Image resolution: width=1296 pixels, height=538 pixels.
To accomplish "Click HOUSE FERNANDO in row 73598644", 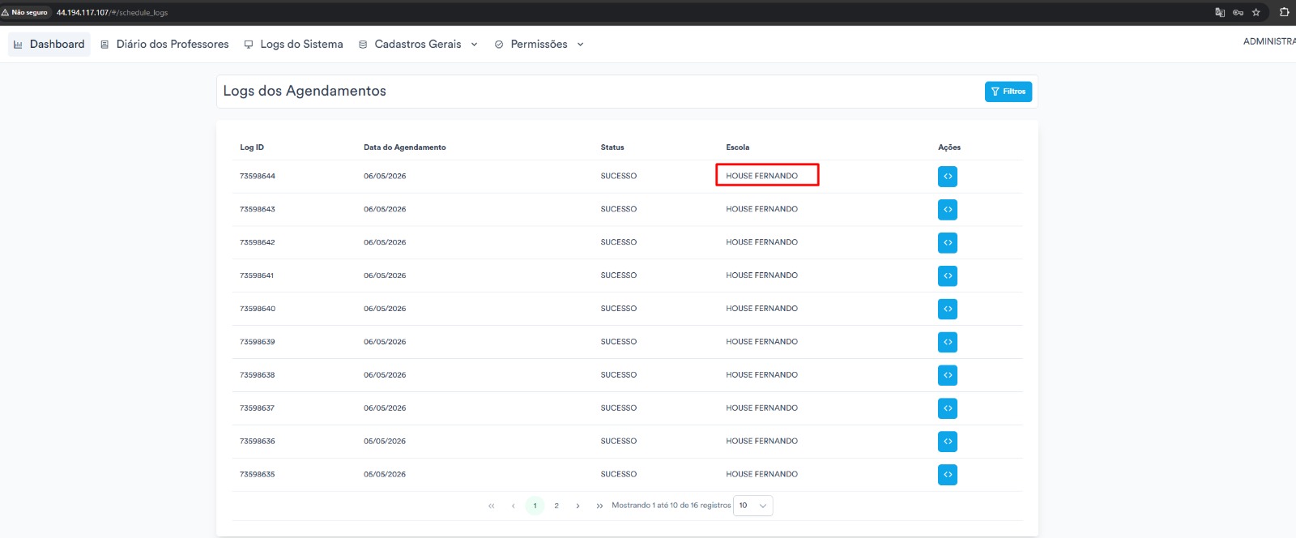I will coord(762,176).
